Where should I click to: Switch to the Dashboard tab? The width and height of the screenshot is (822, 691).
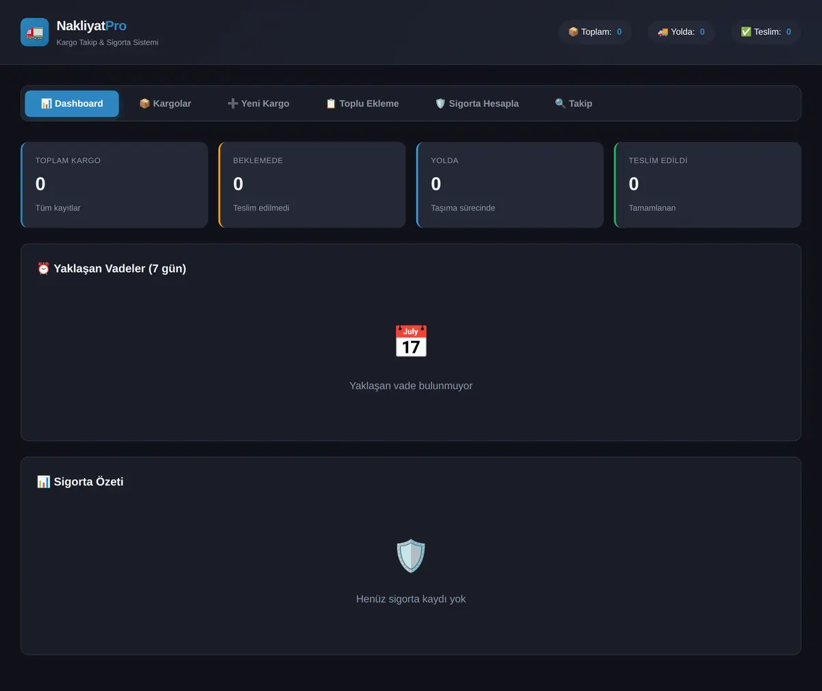(72, 103)
